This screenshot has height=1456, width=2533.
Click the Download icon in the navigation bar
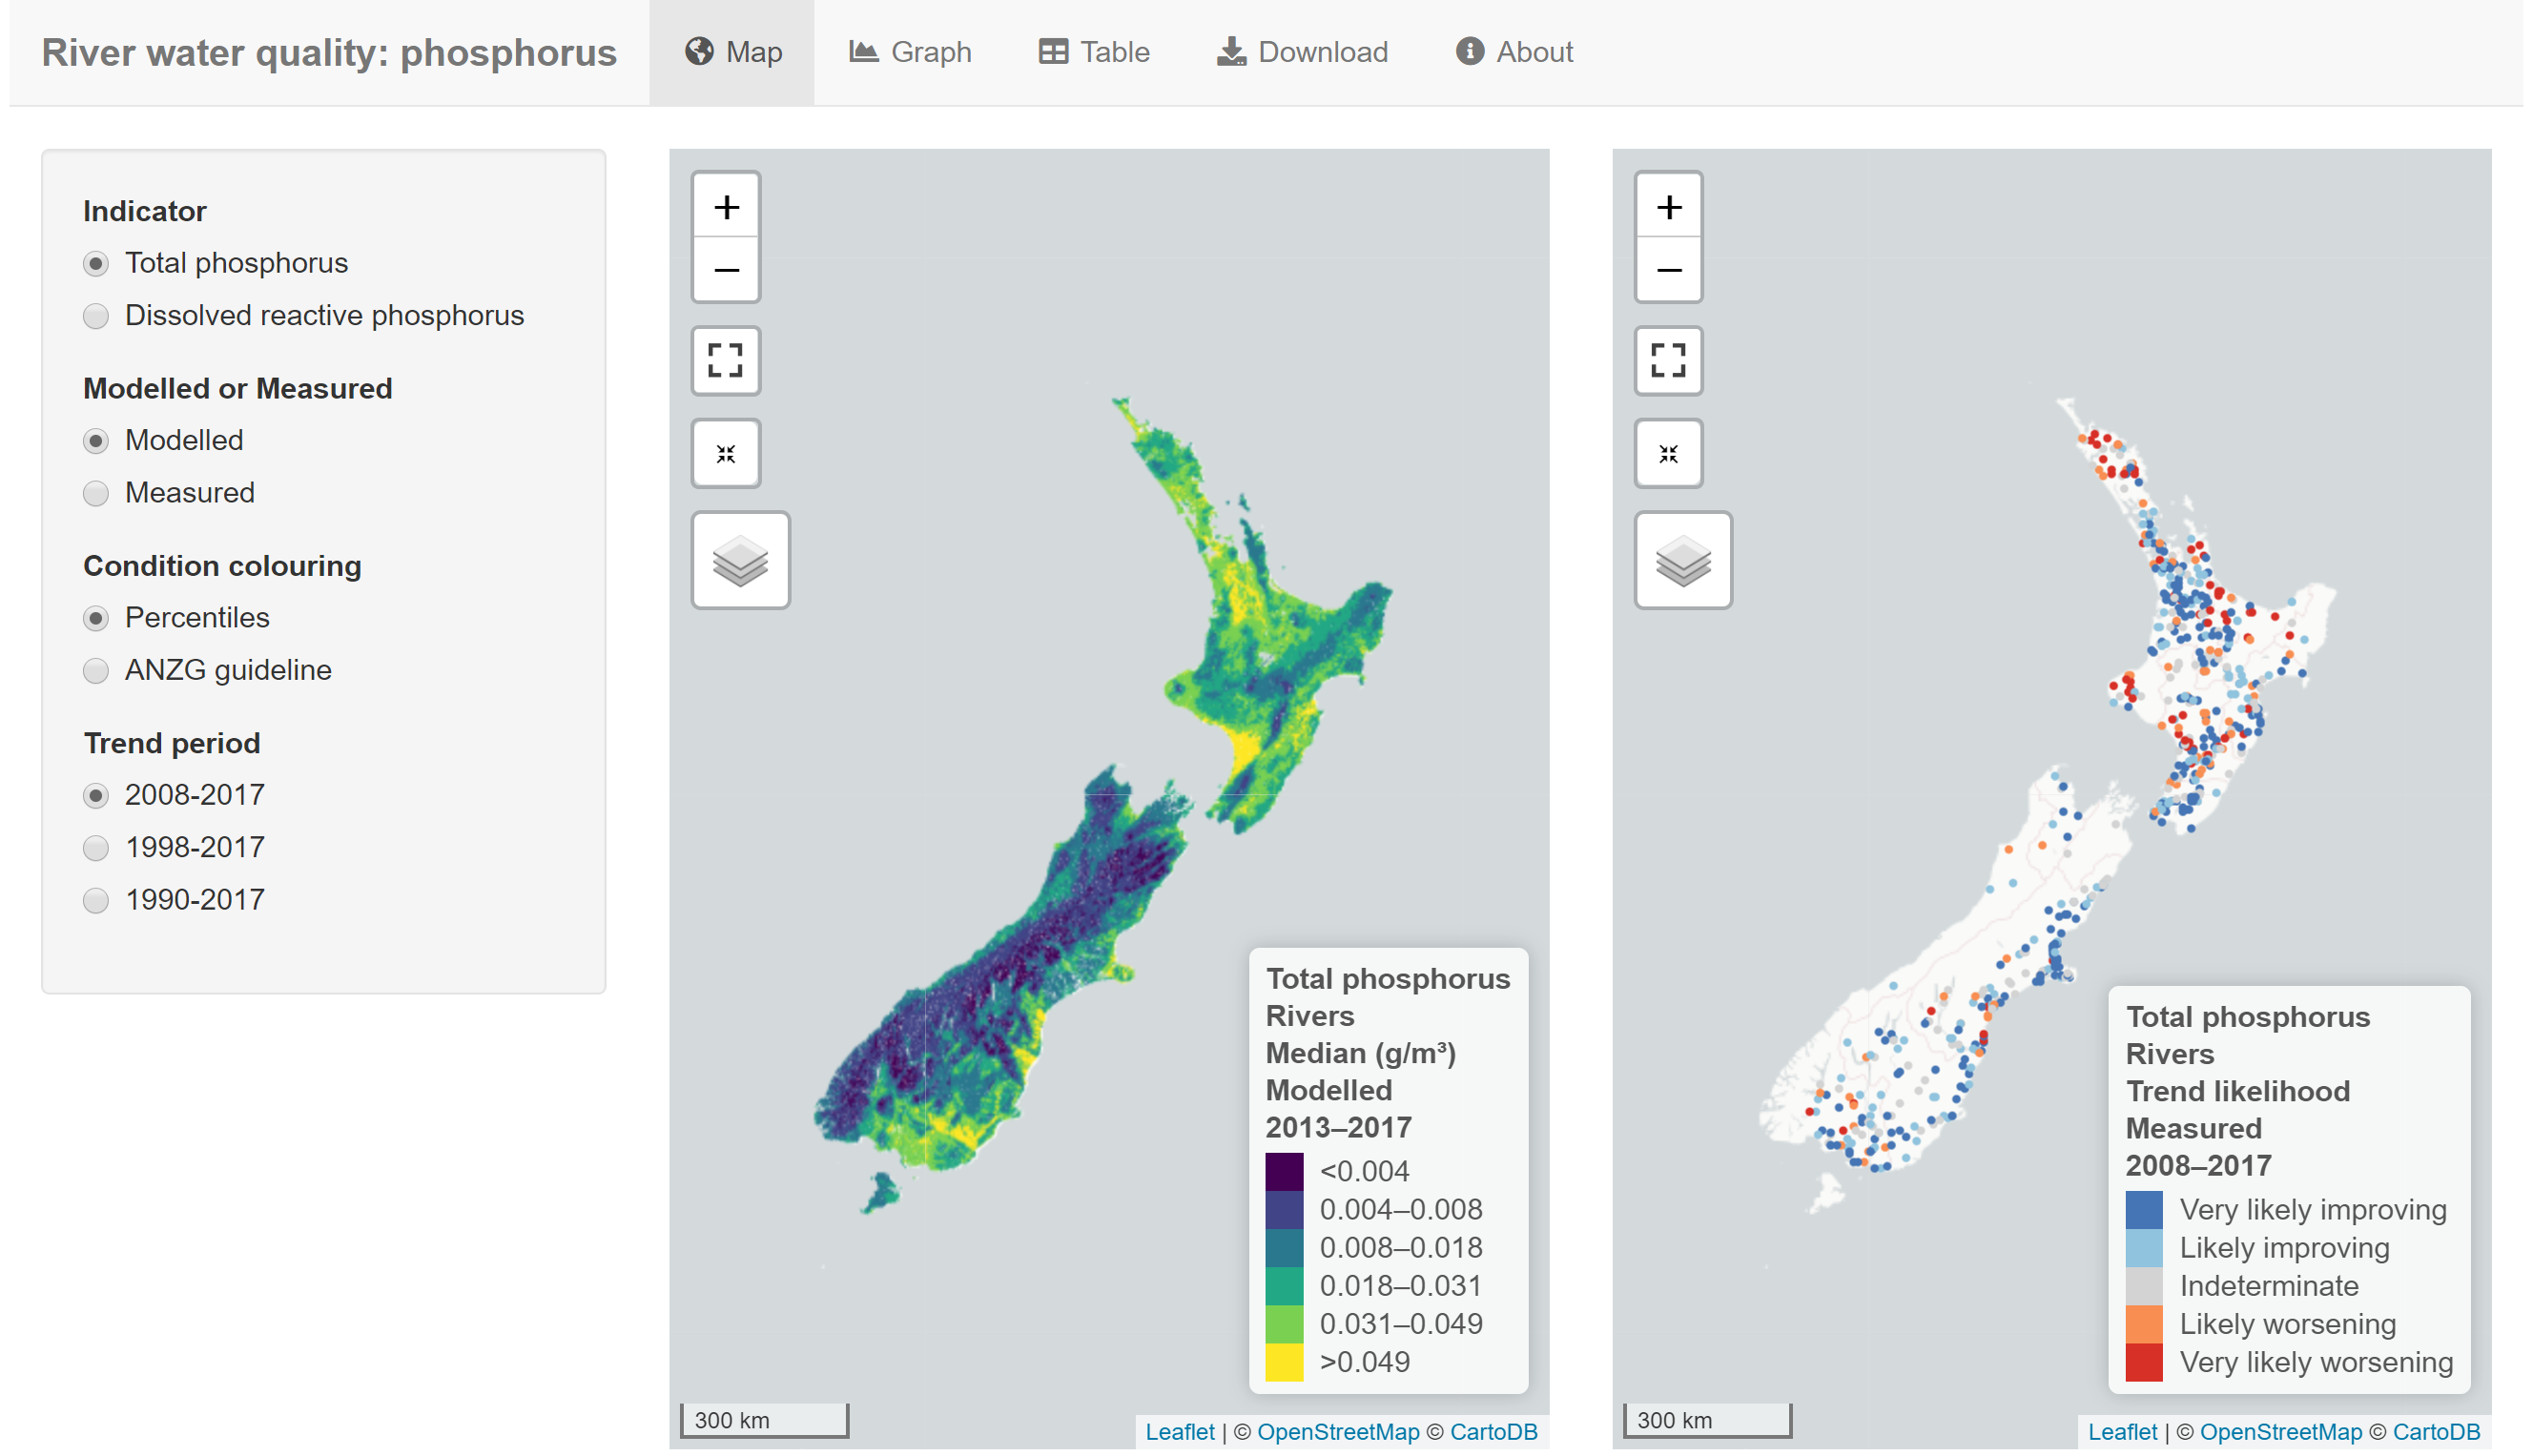1230,51
